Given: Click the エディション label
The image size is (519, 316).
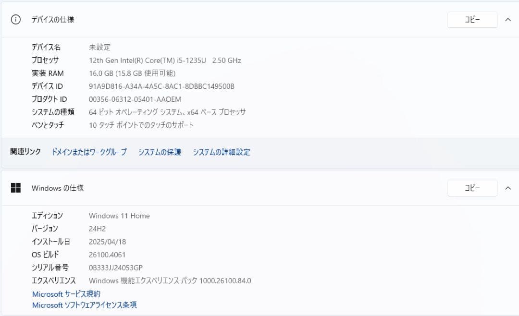Looking at the screenshot, I should (x=47, y=216).
